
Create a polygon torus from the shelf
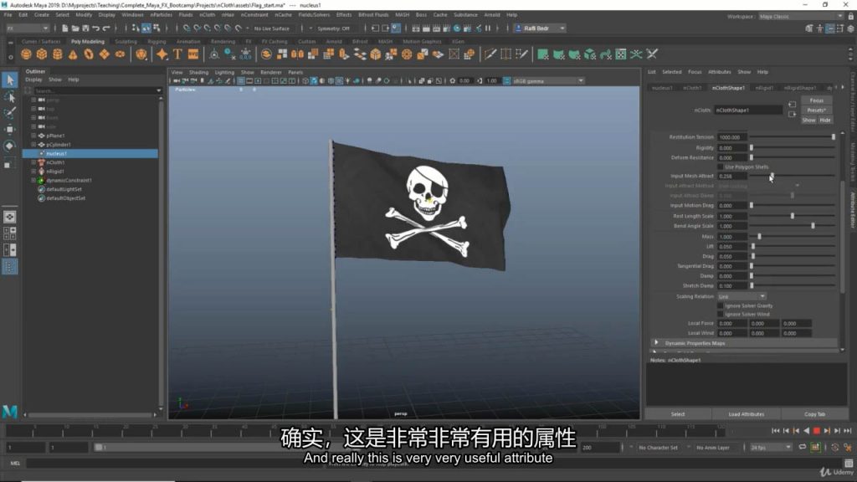click(x=89, y=54)
